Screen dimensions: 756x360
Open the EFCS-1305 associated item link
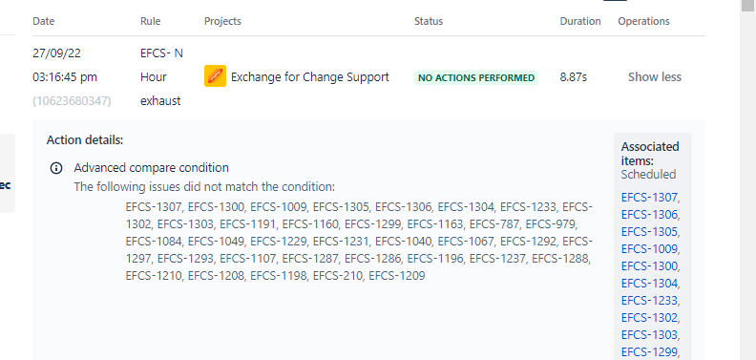click(650, 232)
